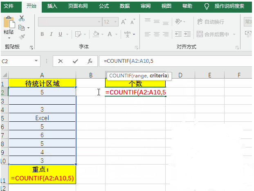The width and height of the screenshot is (254, 191).
Task: Open the Fill Color dropdown arrow
Action: [x=102, y=34]
